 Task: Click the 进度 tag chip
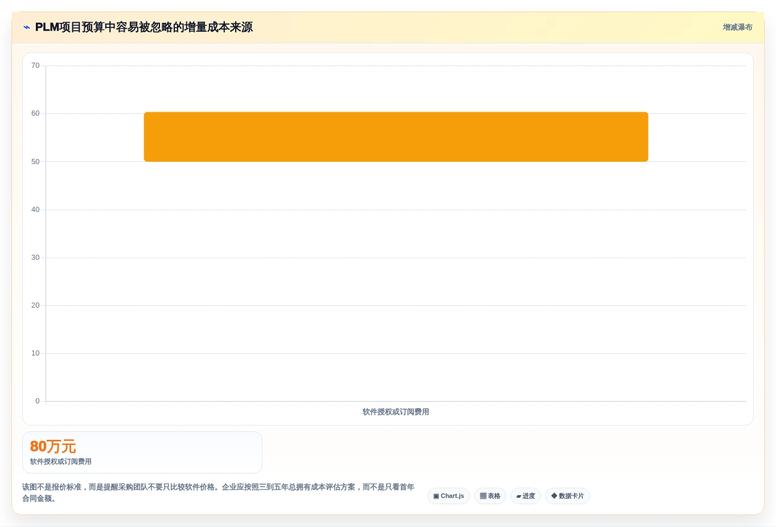(525, 496)
